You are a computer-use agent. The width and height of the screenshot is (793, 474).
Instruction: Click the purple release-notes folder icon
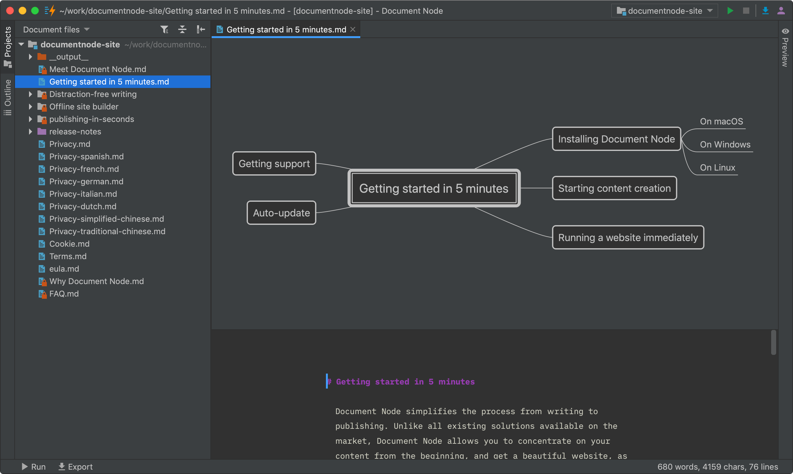pyautogui.click(x=42, y=132)
